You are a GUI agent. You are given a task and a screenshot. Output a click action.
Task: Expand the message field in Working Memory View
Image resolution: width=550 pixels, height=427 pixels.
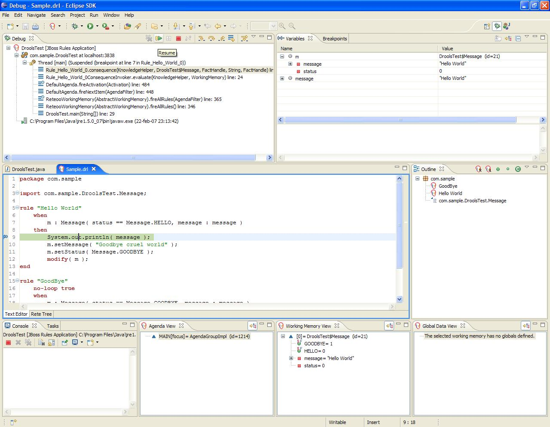[x=291, y=358]
